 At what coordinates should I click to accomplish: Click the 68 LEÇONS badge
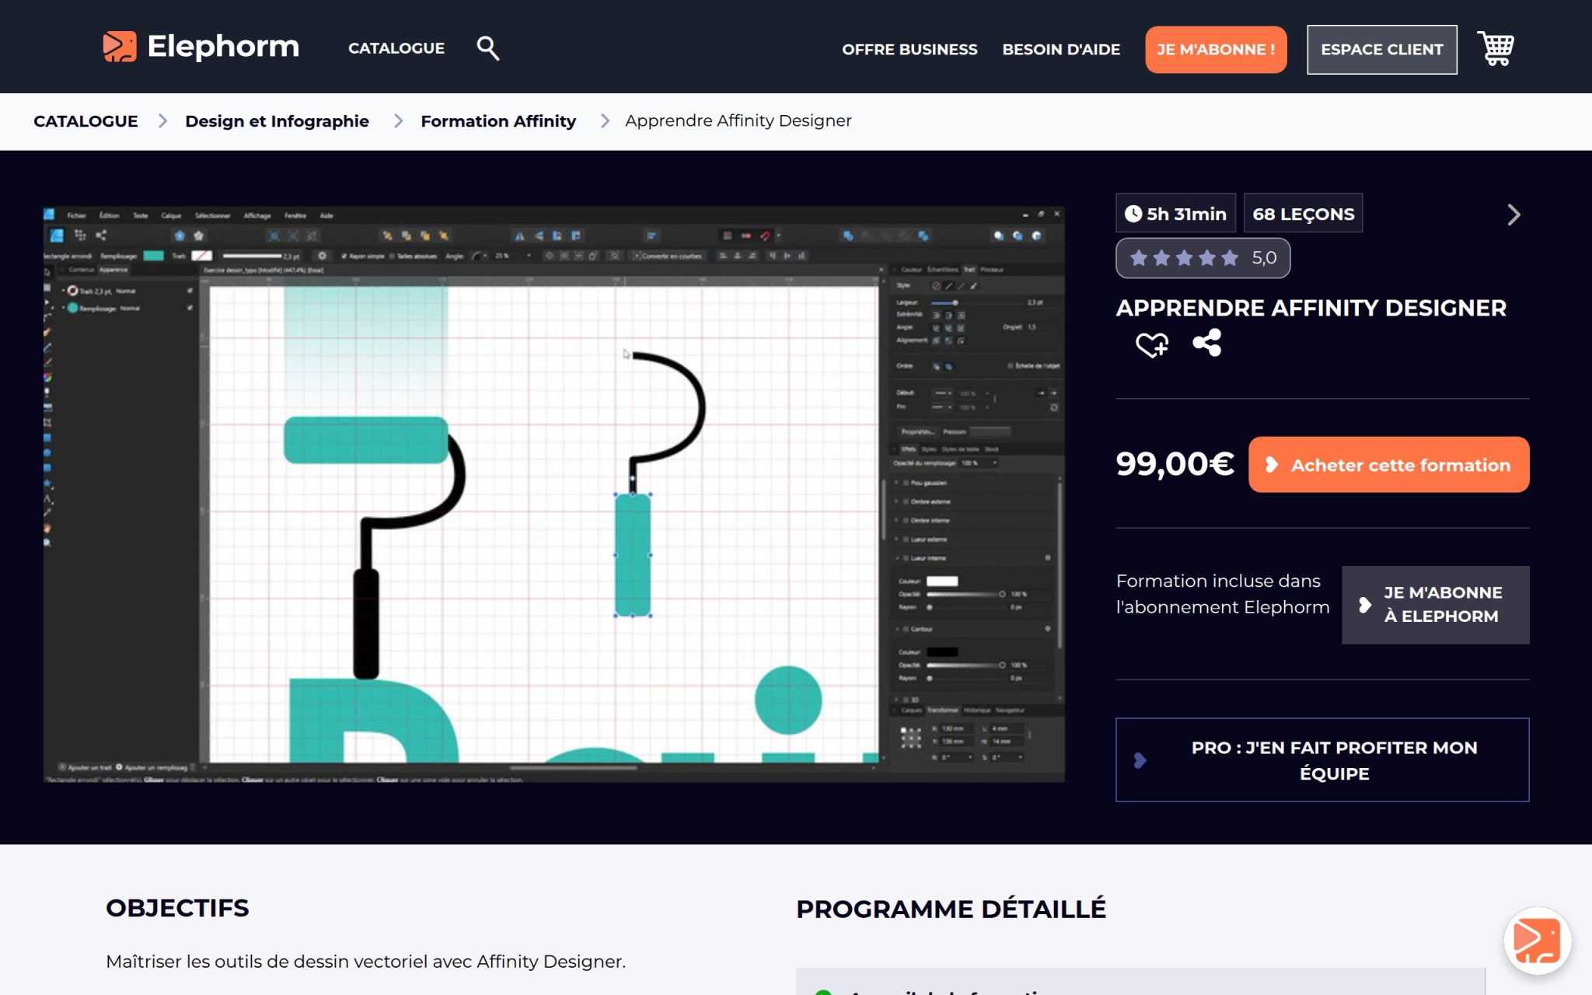click(x=1304, y=214)
